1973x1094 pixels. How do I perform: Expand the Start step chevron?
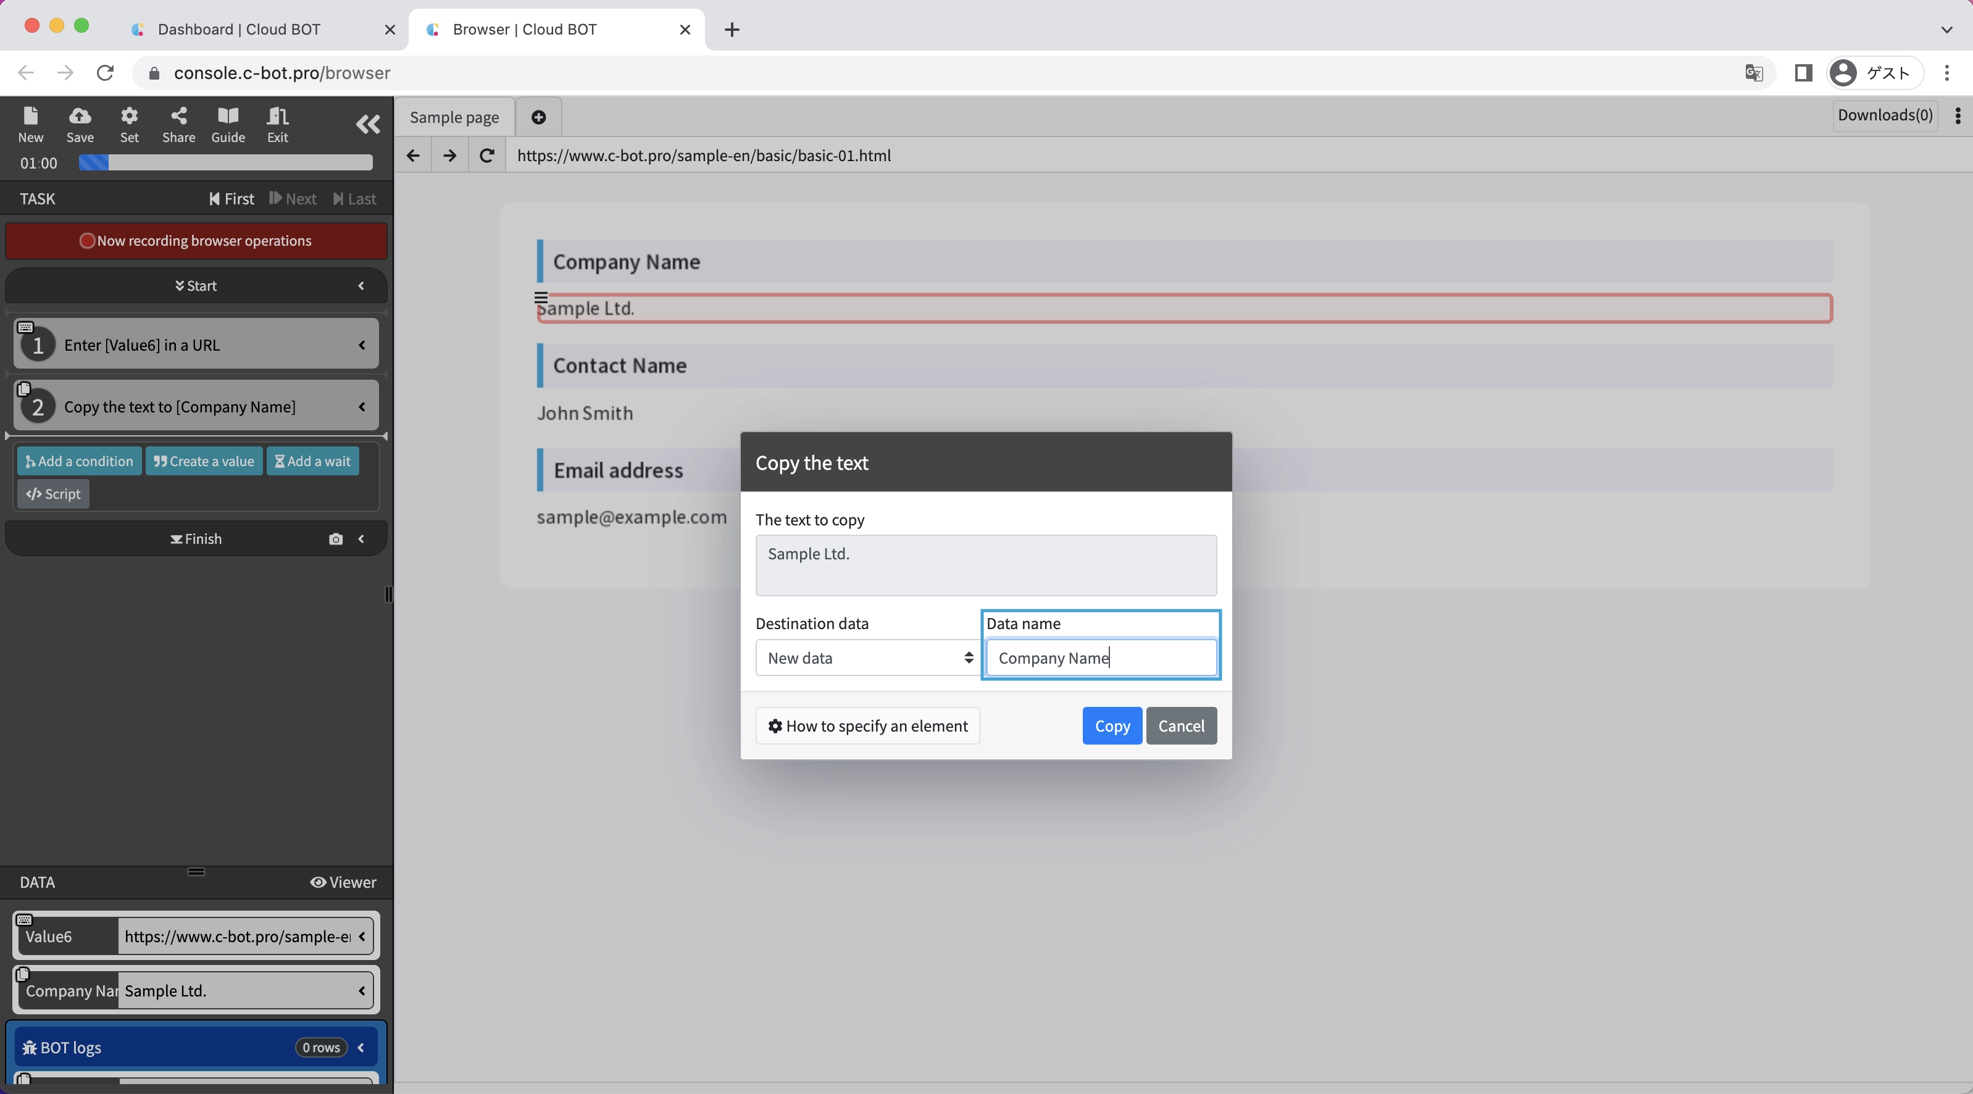pos(362,286)
